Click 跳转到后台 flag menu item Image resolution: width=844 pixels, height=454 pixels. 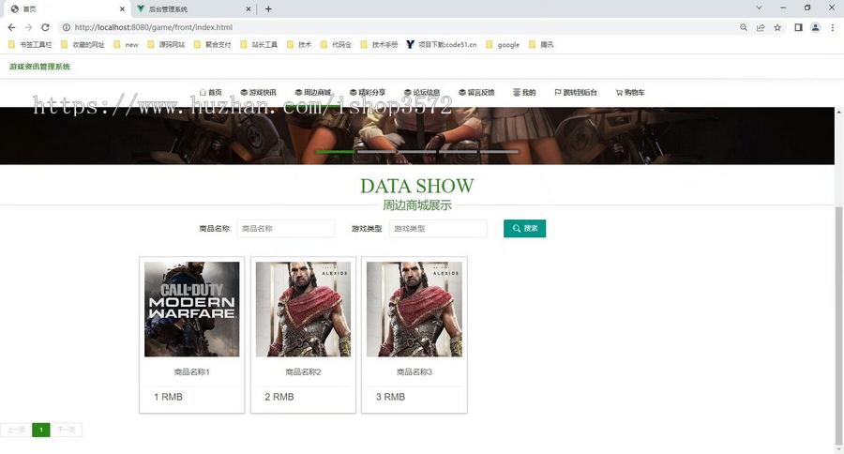click(x=576, y=93)
